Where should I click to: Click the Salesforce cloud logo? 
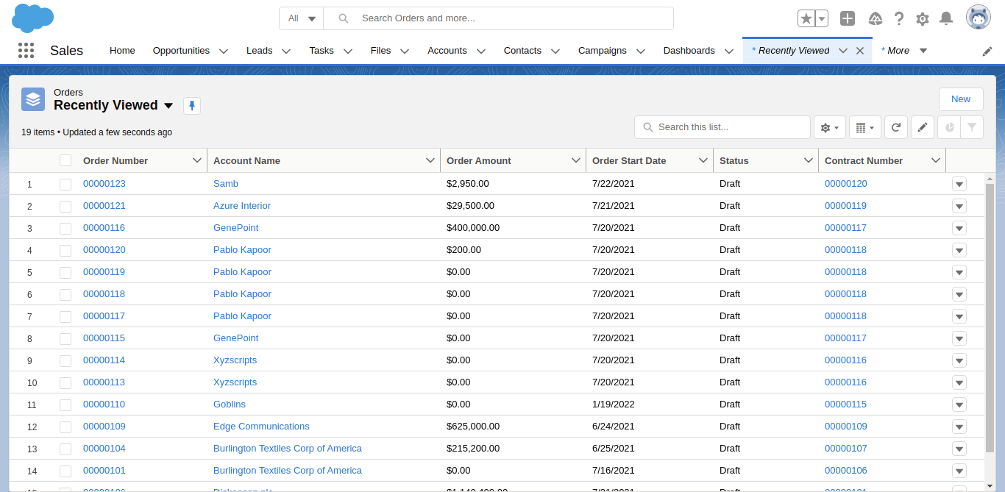point(32,18)
